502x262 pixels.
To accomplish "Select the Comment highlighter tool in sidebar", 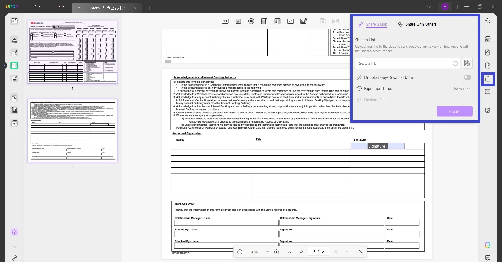I will pyautogui.click(x=14, y=40).
